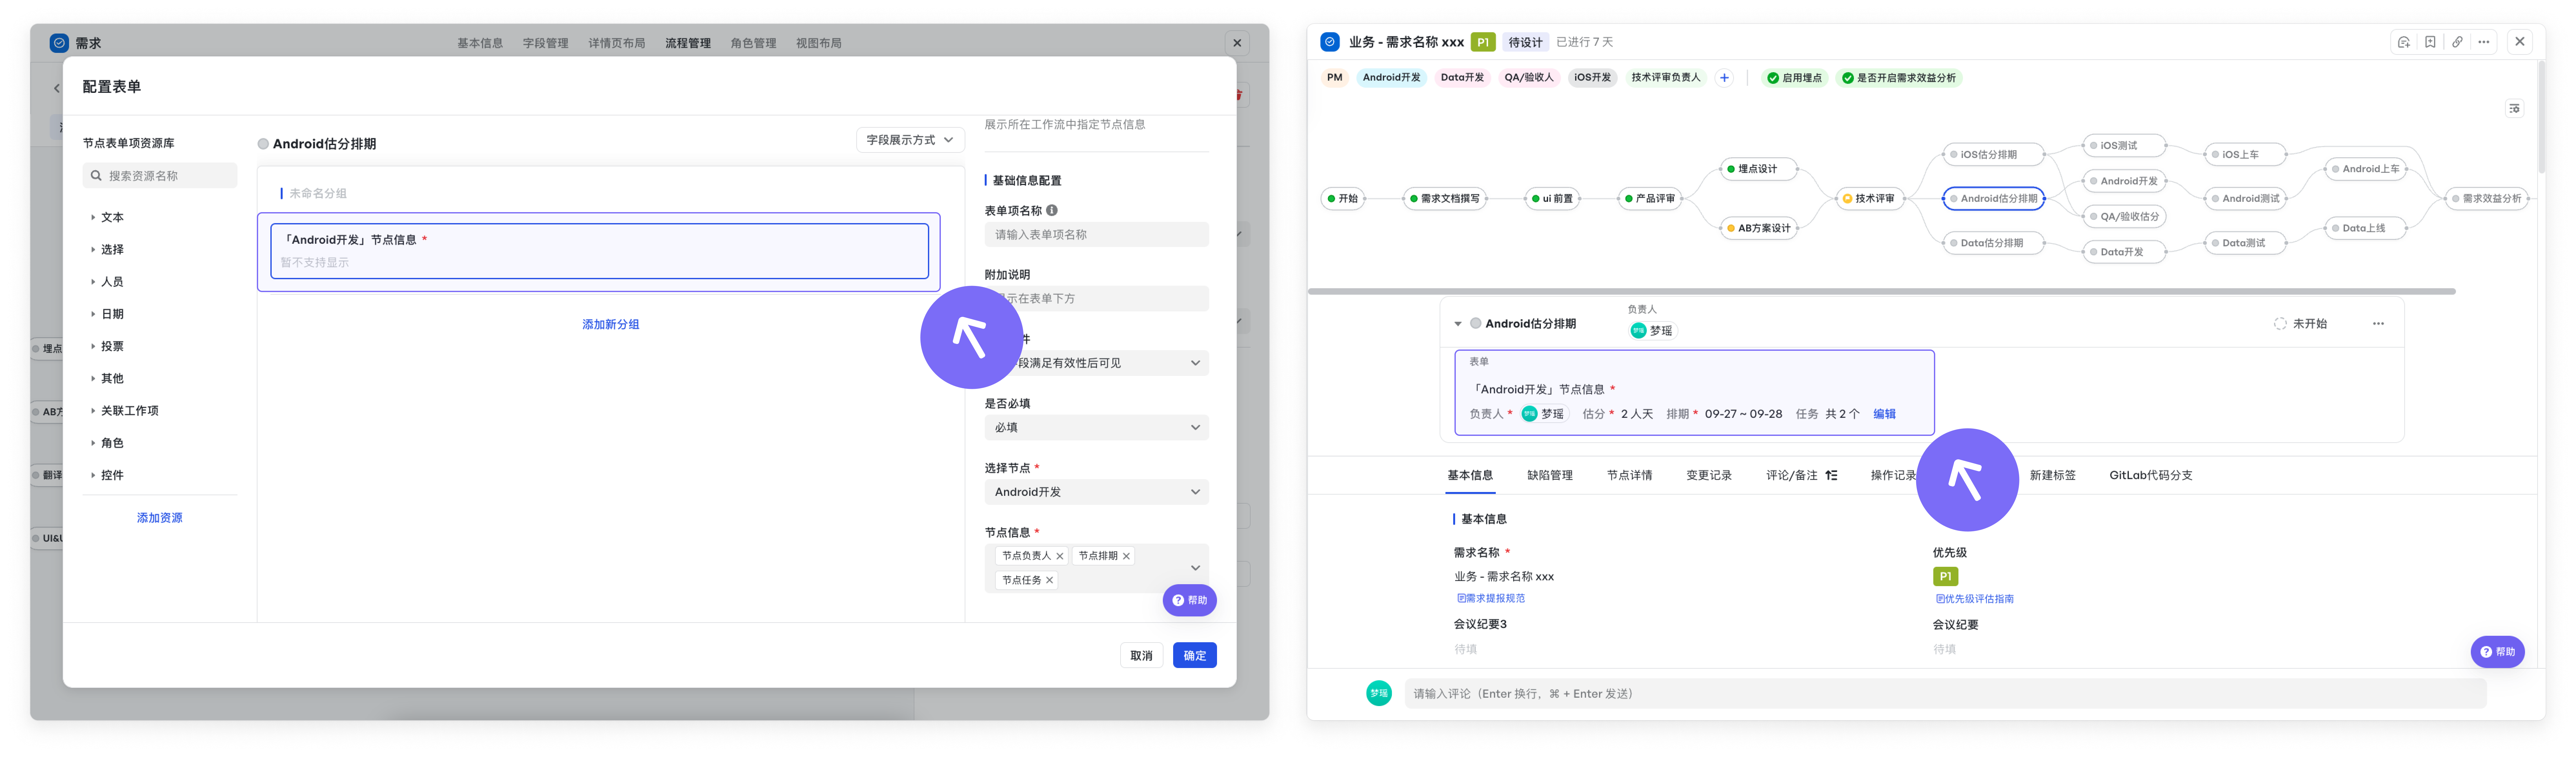
Task: Click 取消 to cancel the form configuration
Action: pos(1141,655)
